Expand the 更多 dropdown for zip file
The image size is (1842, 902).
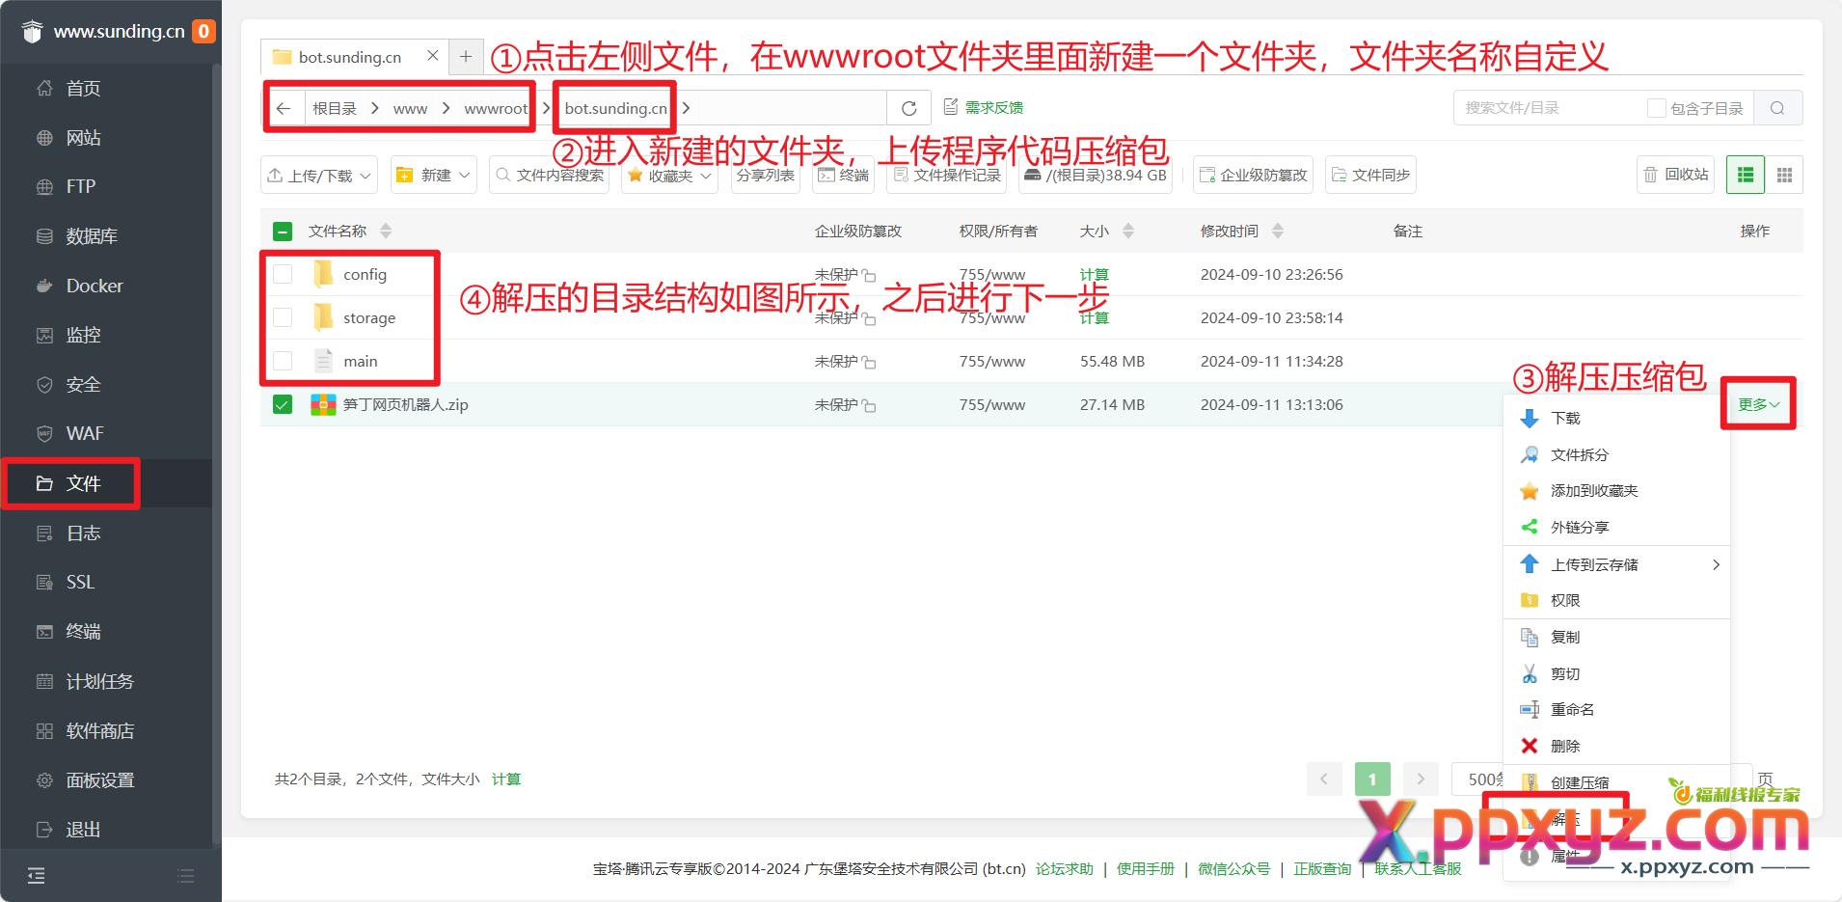[1758, 404]
